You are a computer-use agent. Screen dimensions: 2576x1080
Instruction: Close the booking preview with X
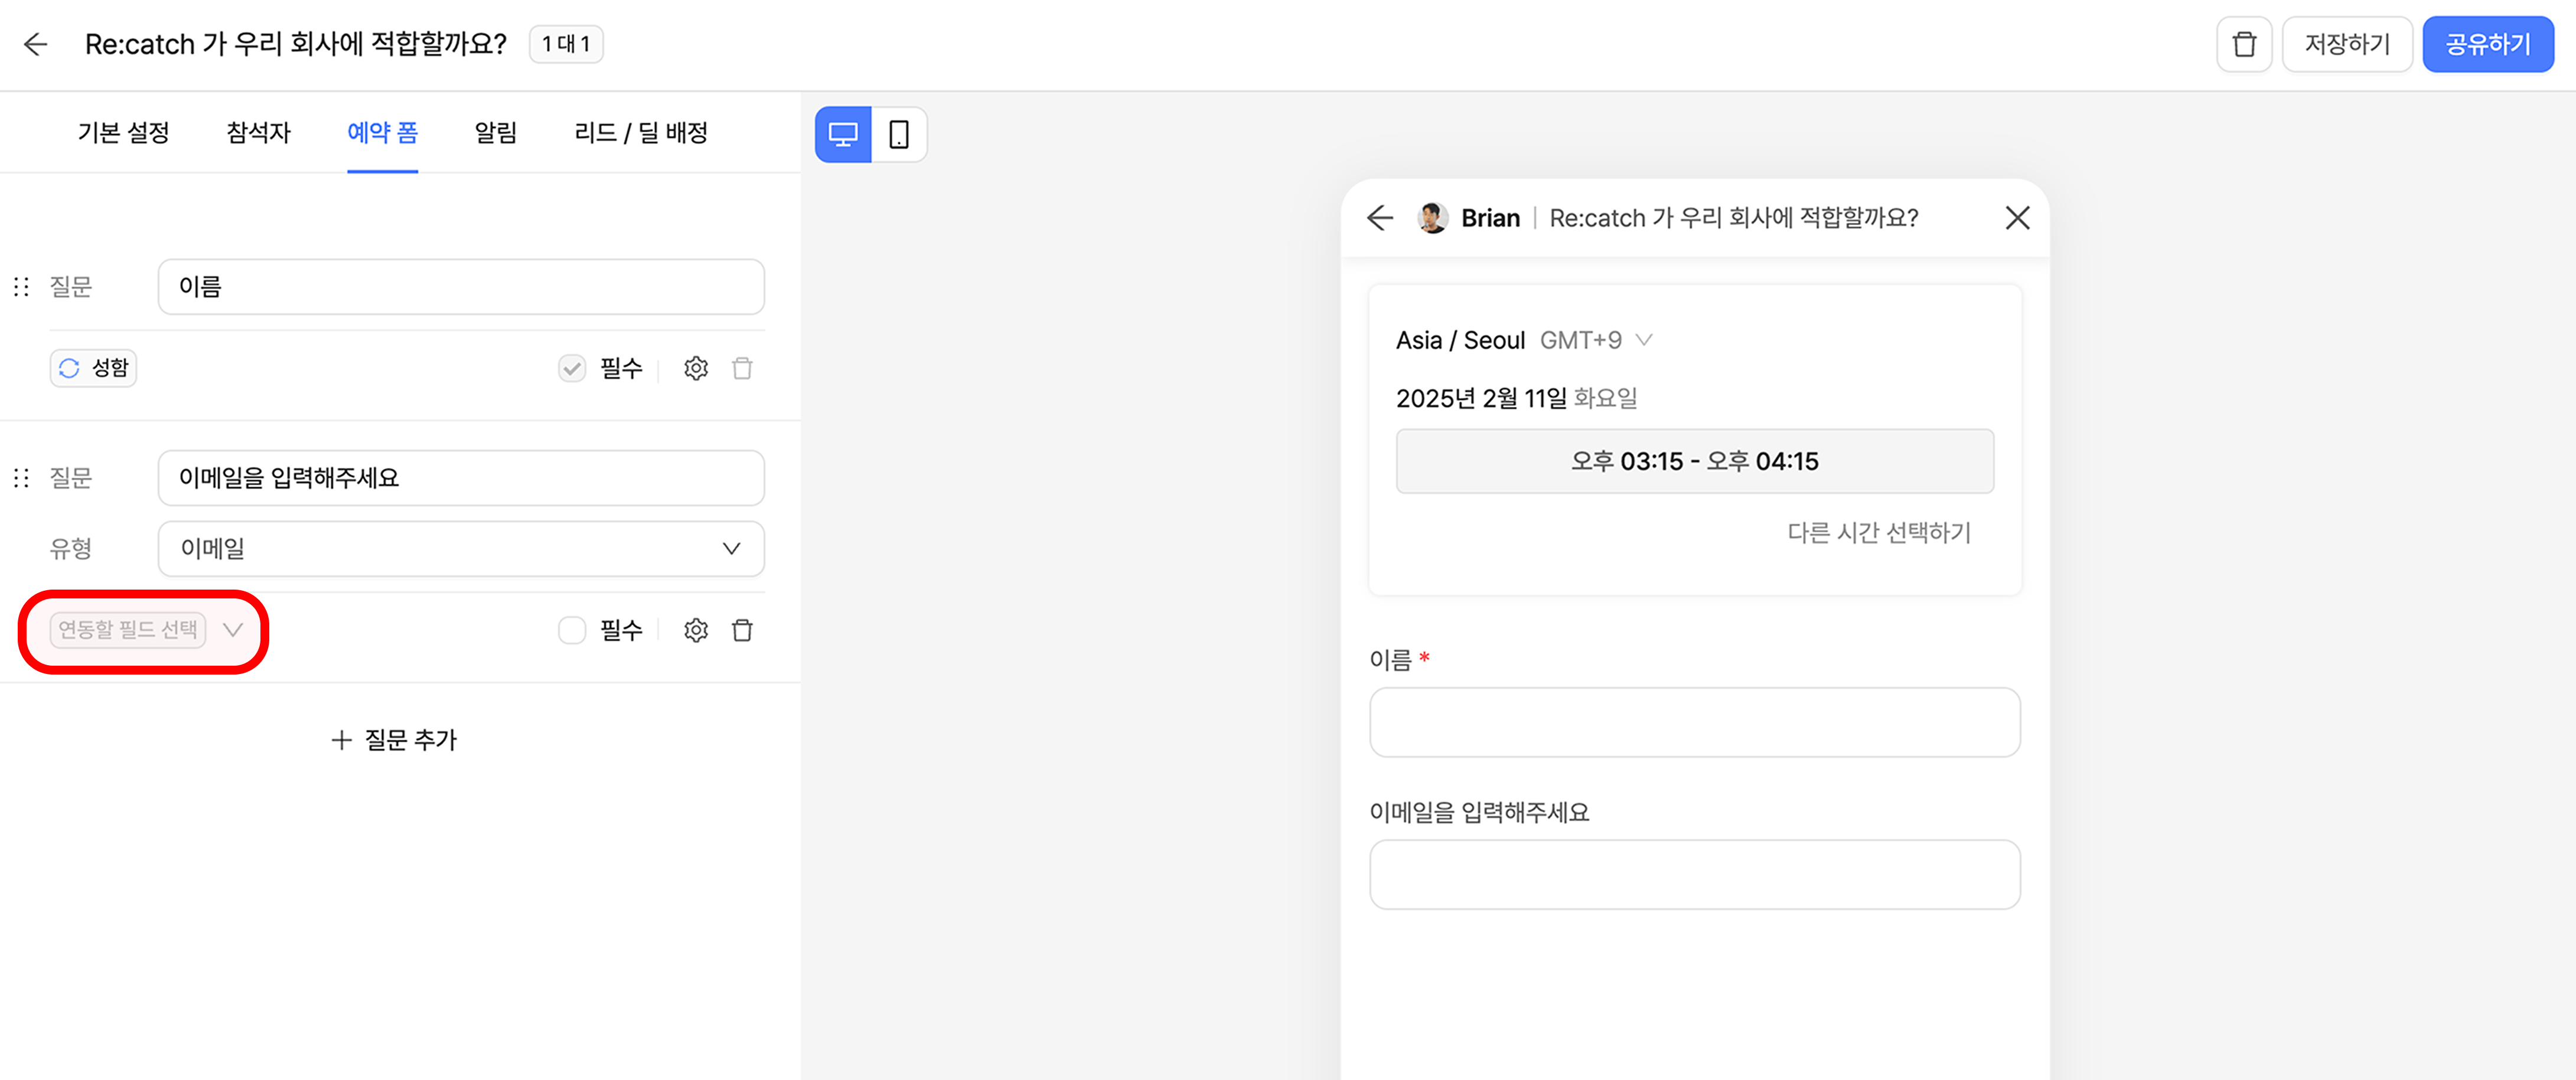(x=2016, y=218)
